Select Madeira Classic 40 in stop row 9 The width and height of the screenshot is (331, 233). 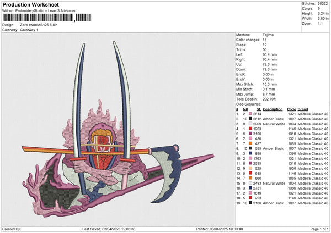(x=313, y=153)
